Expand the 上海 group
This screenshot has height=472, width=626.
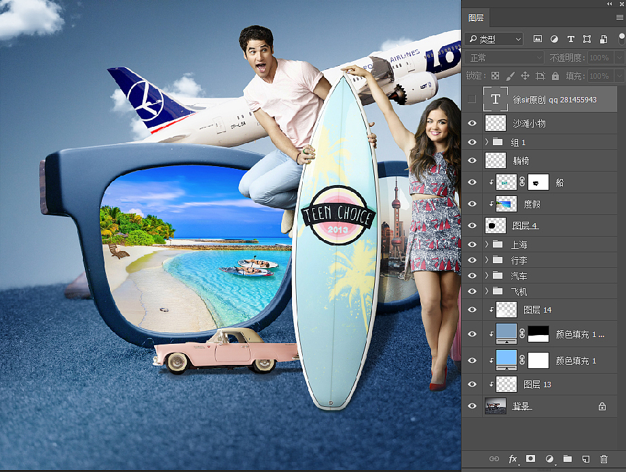487,244
